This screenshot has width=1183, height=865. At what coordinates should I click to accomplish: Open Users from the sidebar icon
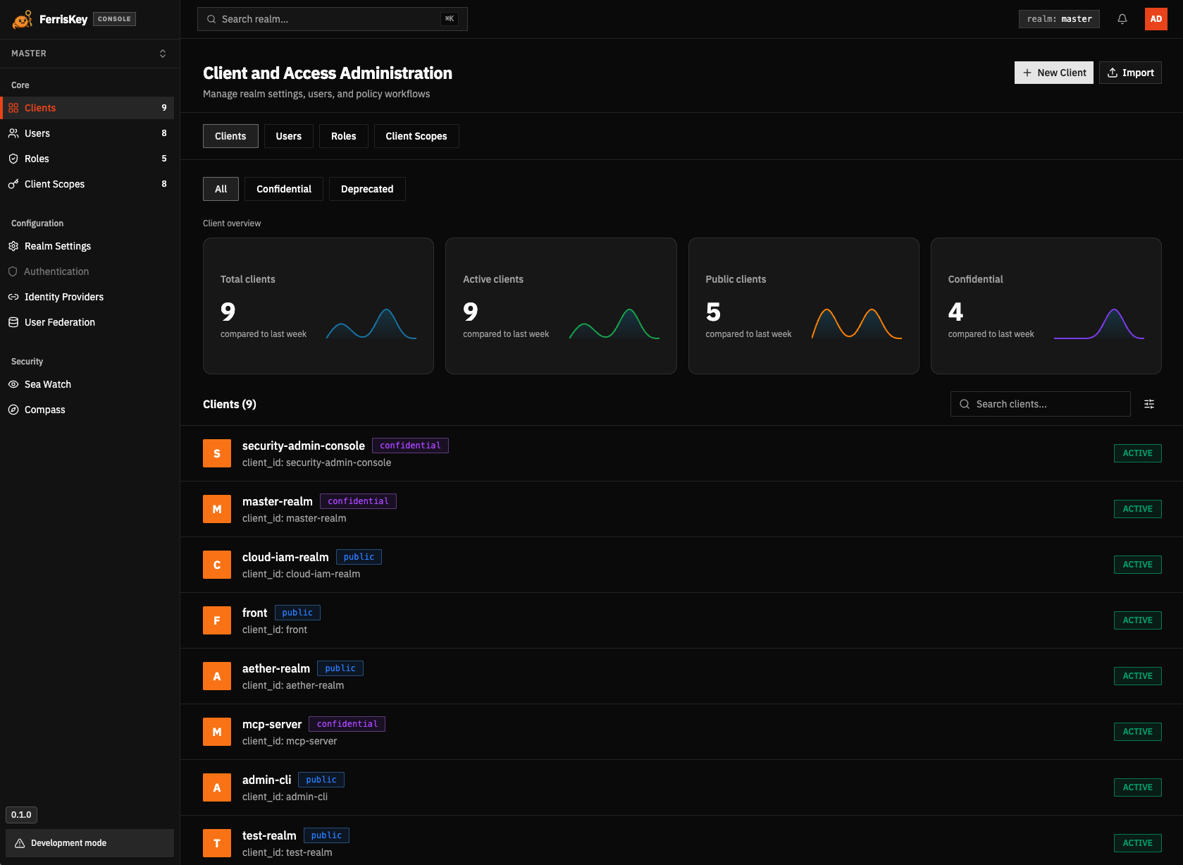click(x=13, y=133)
